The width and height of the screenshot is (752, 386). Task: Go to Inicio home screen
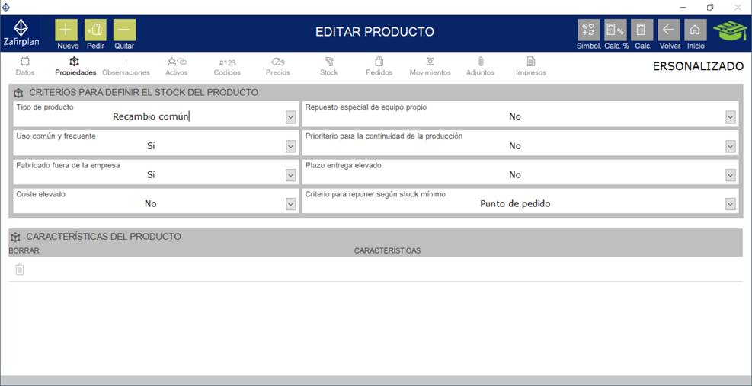(696, 30)
